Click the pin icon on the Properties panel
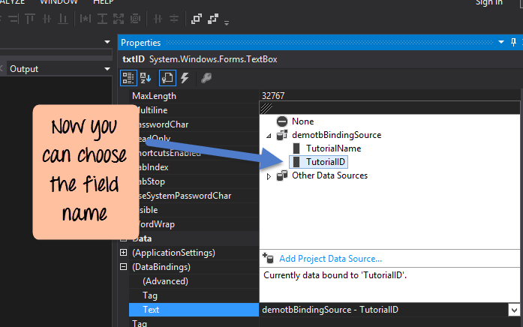The height and width of the screenshot is (327, 523). click(502, 43)
